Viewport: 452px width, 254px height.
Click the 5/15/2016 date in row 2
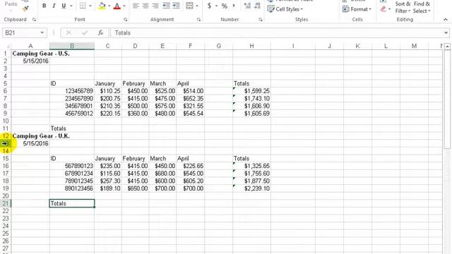tap(30, 61)
